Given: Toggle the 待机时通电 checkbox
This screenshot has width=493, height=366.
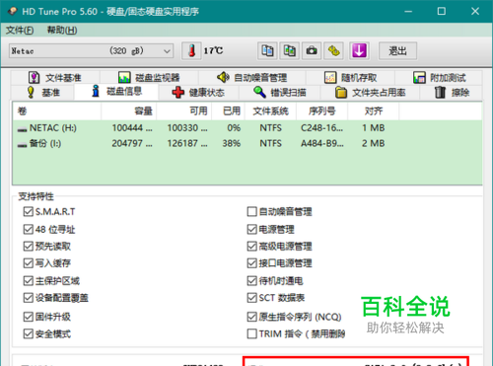Looking at the screenshot, I should (x=251, y=280).
